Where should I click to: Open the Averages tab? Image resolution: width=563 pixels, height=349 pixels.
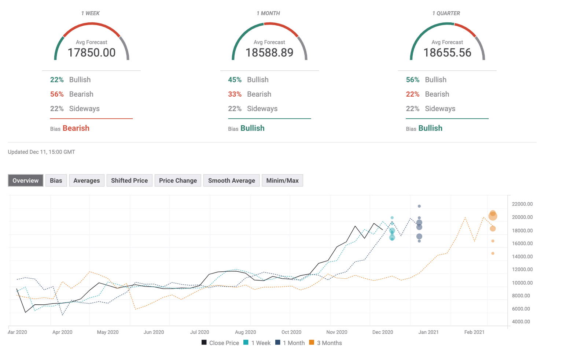coord(87,180)
